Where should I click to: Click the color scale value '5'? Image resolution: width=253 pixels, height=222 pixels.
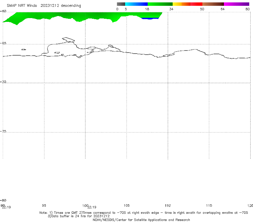click(126, 9)
